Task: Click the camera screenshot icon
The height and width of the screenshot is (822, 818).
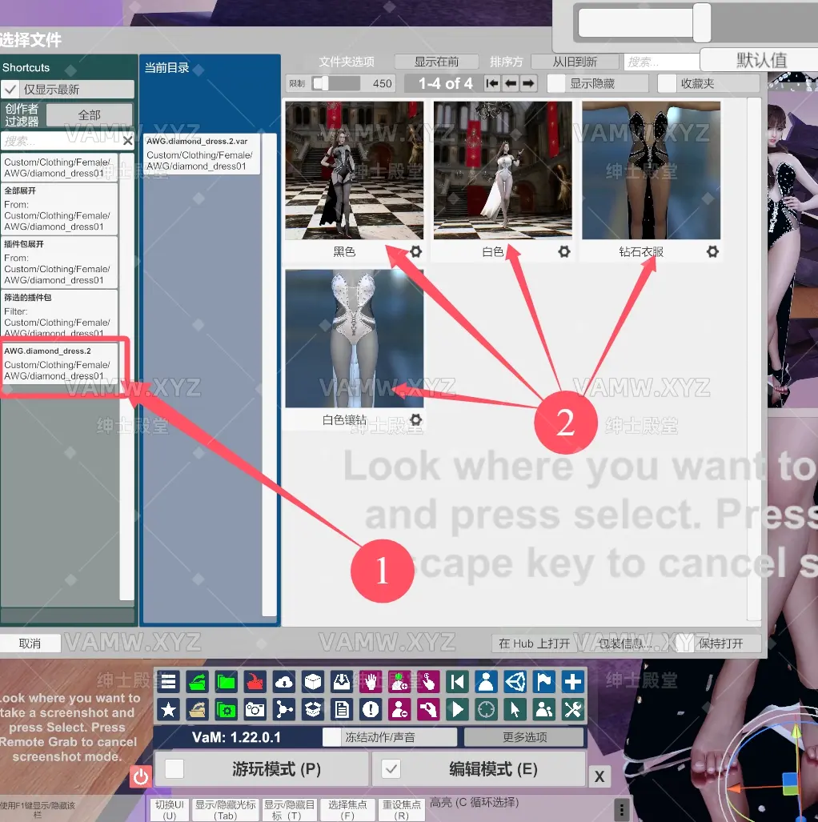Action: [x=255, y=709]
